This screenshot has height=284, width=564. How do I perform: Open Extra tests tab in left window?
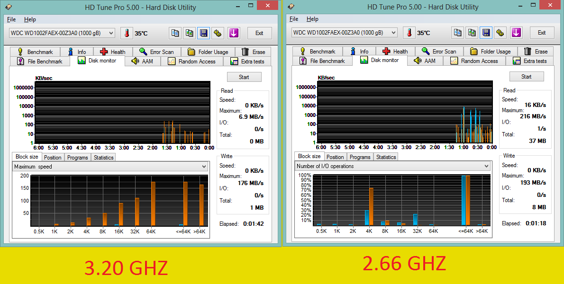coord(247,62)
